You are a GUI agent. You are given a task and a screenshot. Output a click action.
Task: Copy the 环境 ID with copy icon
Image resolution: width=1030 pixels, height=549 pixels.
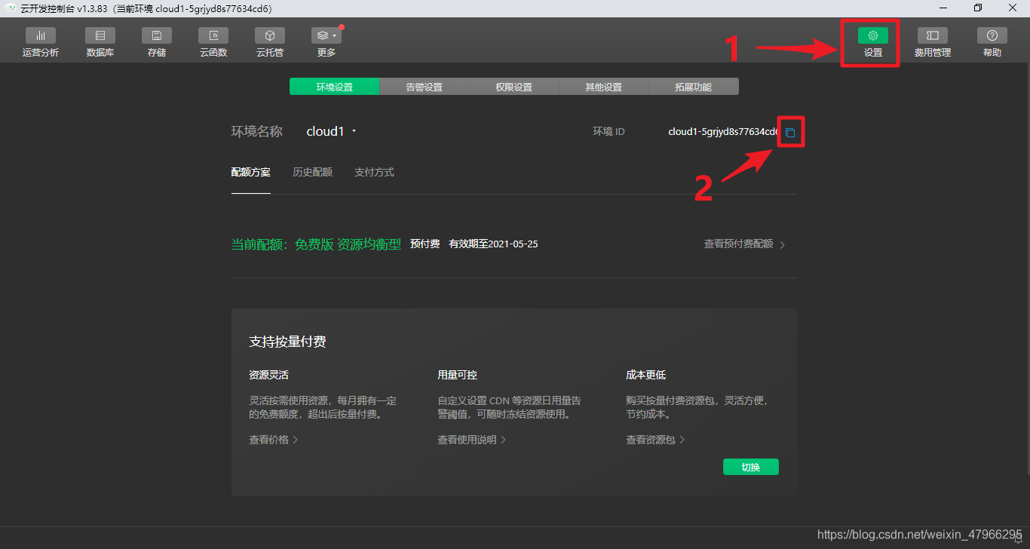(x=789, y=132)
